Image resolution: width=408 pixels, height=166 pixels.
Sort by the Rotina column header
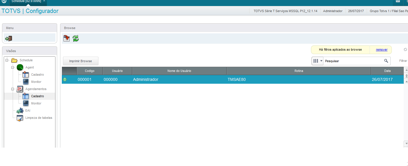tap(299, 71)
